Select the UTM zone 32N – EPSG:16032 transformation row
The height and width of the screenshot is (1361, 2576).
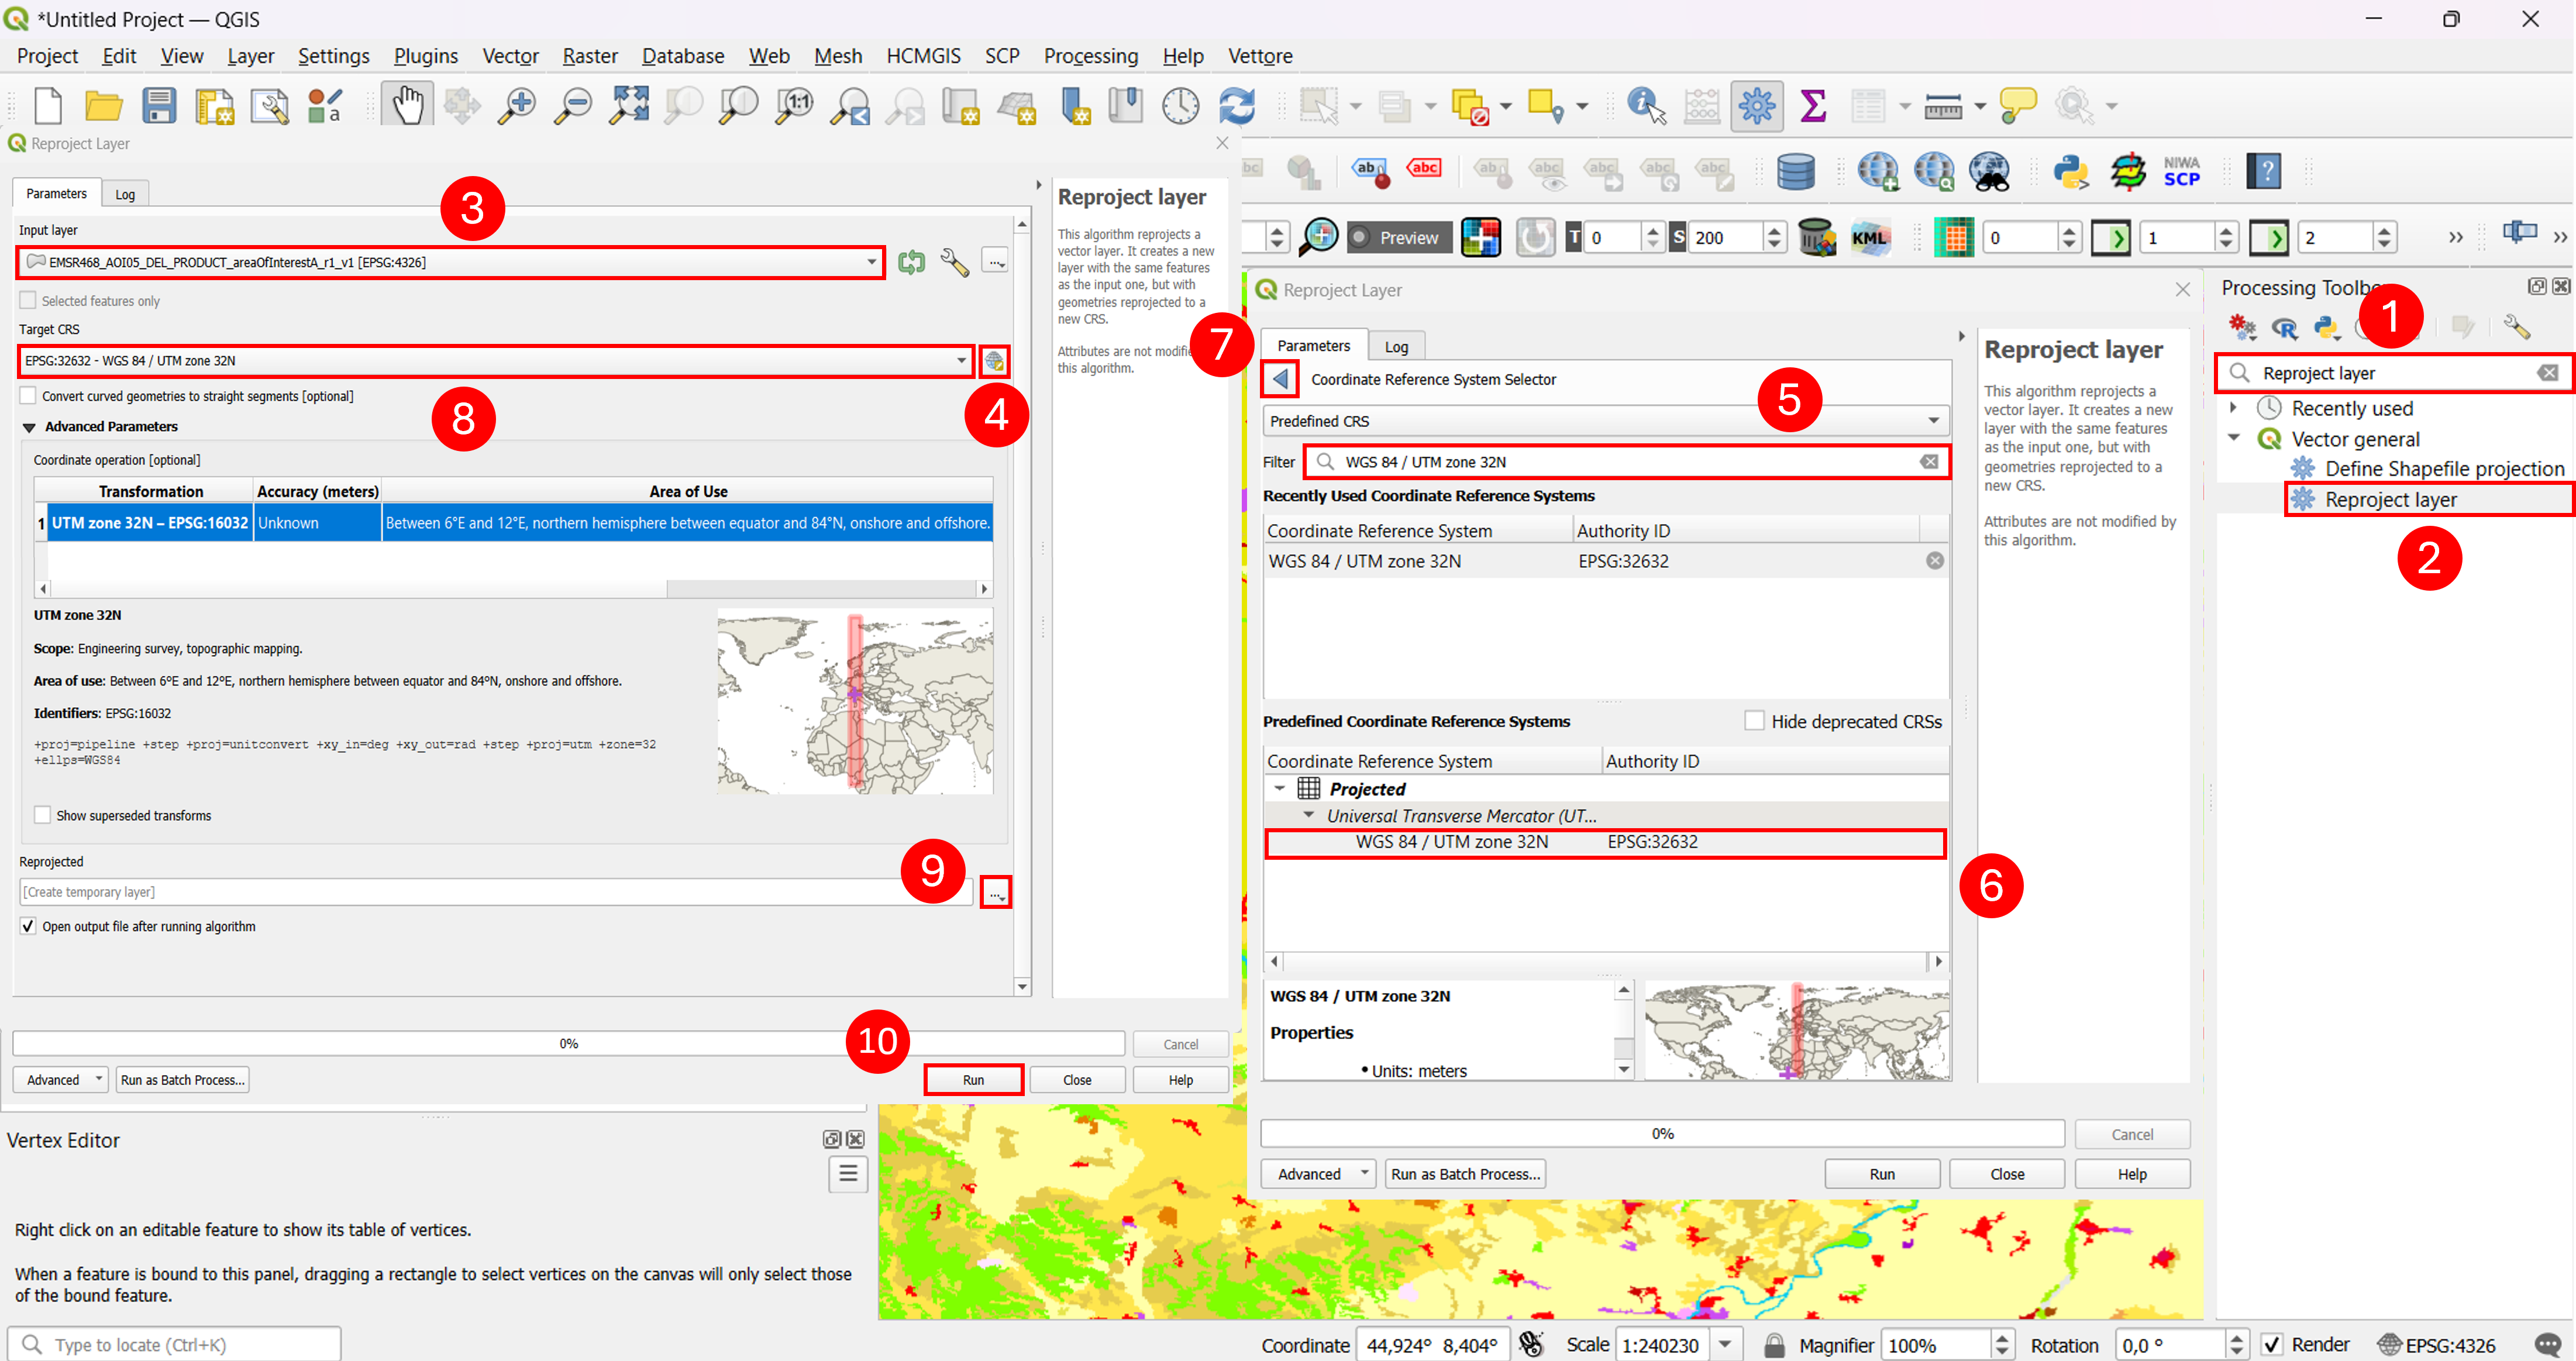pyautogui.click(x=514, y=523)
